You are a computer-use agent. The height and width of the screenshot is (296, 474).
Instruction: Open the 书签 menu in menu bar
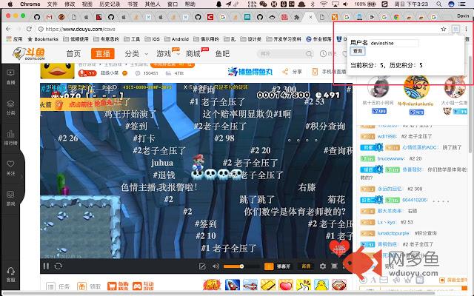tap(133, 4)
